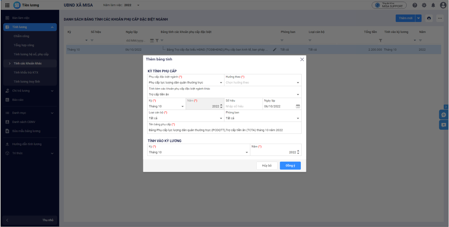Expand the Chi trả lương sidebar menu
The width and height of the screenshot is (449, 227).
pos(52,91)
